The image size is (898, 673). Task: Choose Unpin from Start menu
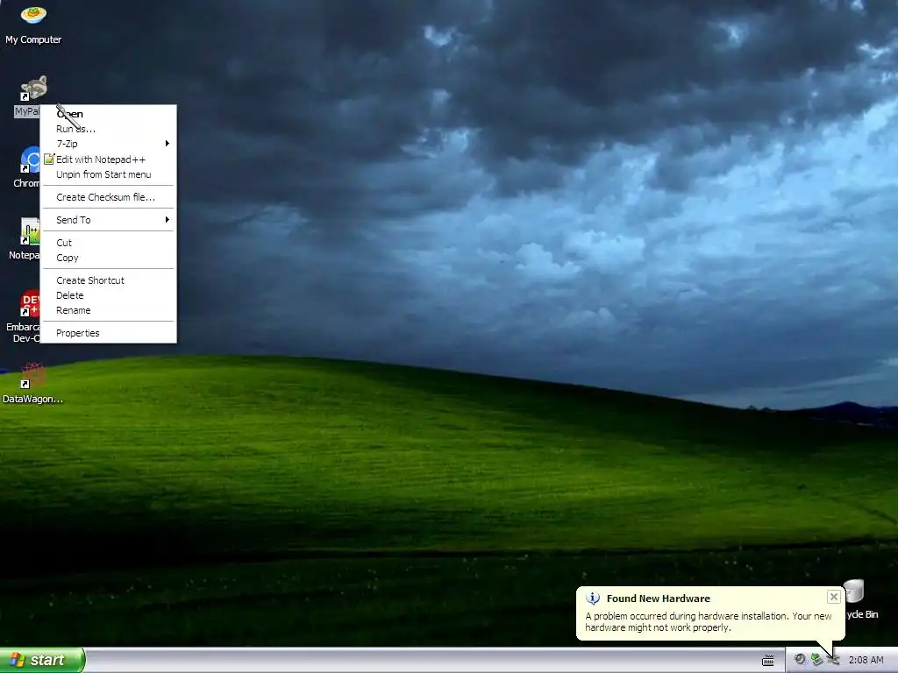pyautogui.click(x=108, y=174)
